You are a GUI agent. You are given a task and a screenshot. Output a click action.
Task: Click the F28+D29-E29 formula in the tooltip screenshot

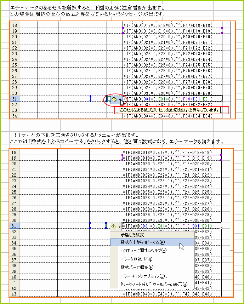coord(172,88)
